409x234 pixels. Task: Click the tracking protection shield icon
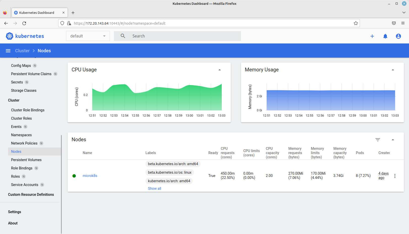[62, 23]
